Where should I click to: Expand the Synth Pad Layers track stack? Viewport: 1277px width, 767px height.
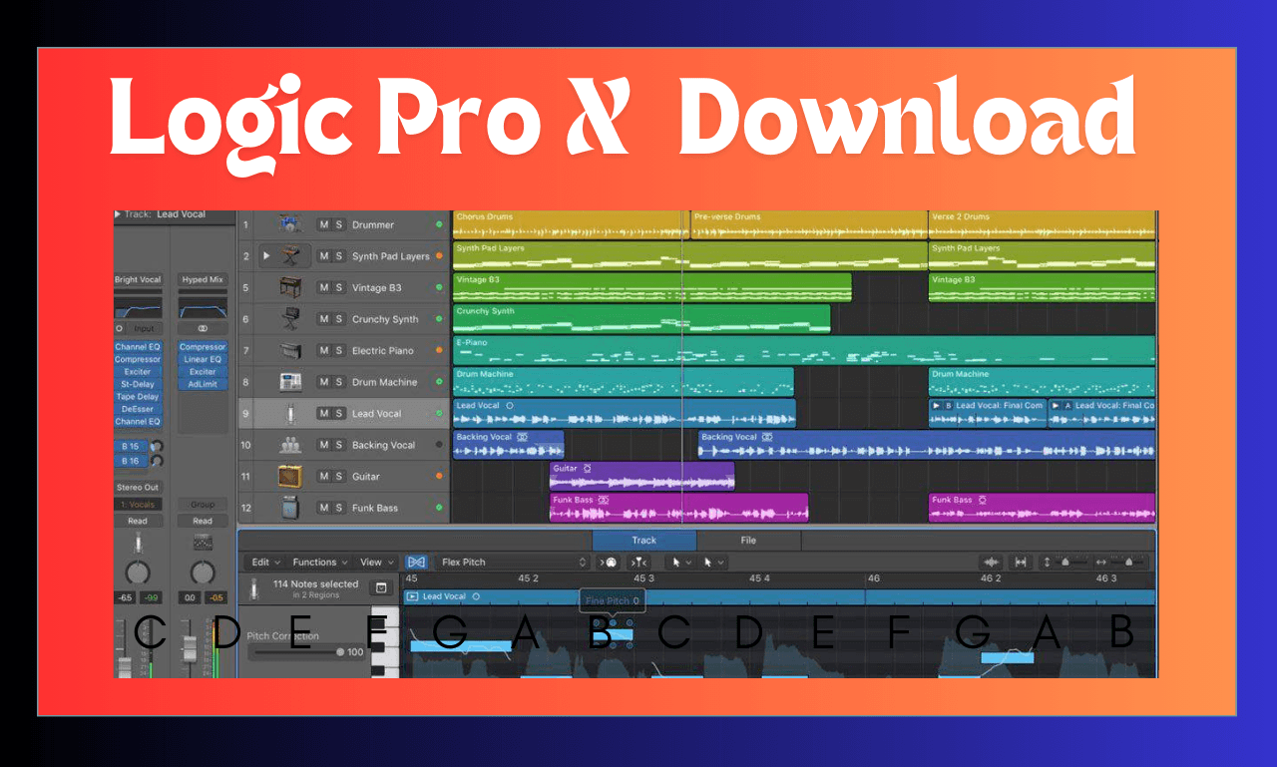(x=265, y=256)
